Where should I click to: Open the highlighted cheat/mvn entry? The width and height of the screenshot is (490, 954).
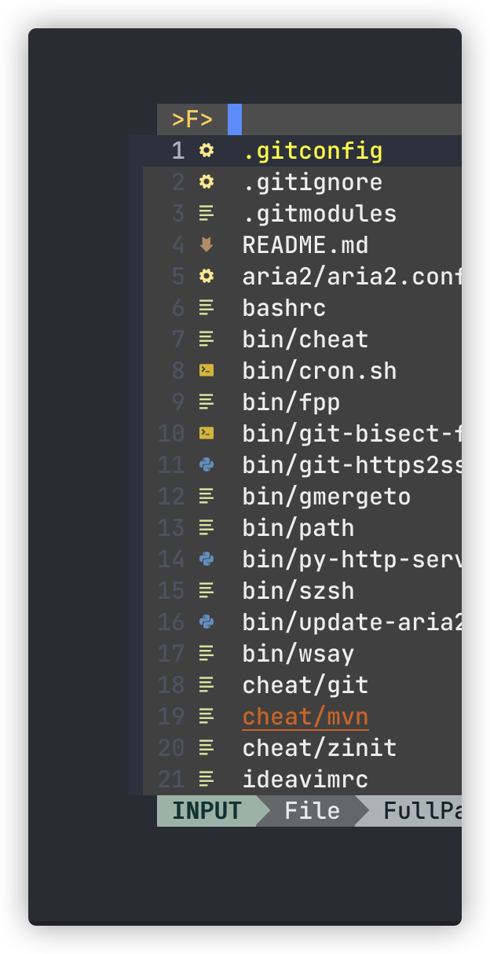click(x=305, y=716)
